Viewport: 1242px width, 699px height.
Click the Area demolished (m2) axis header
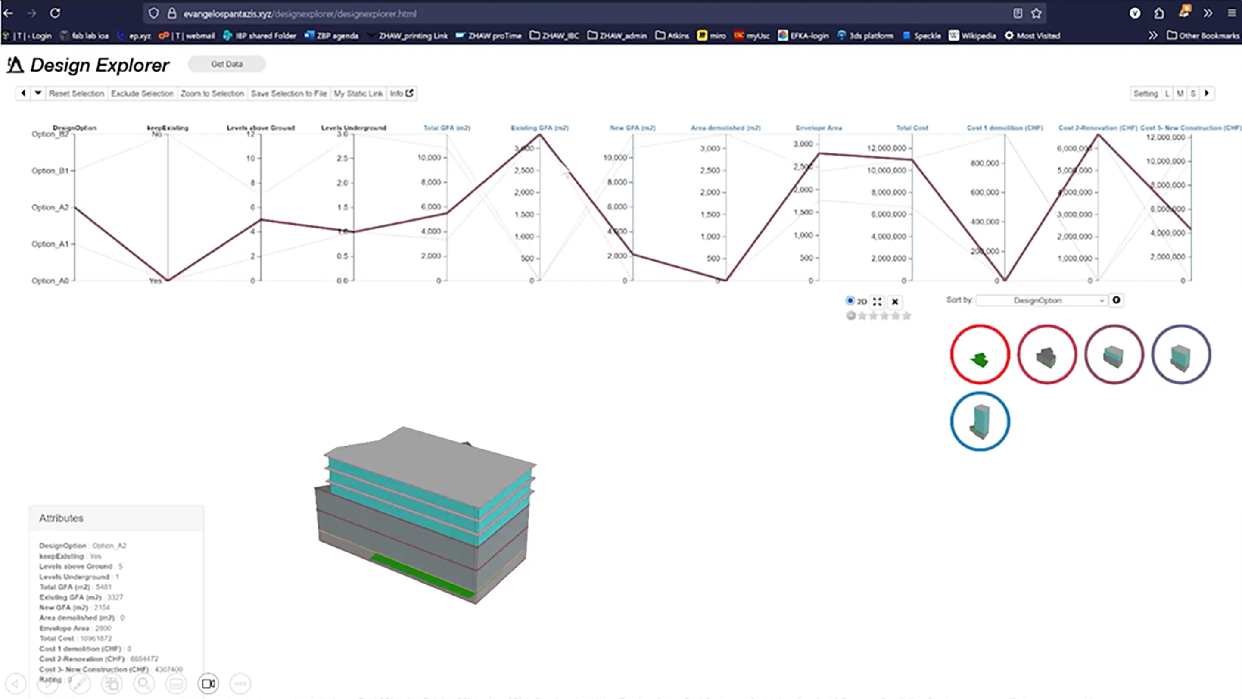[x=725, y=128]
